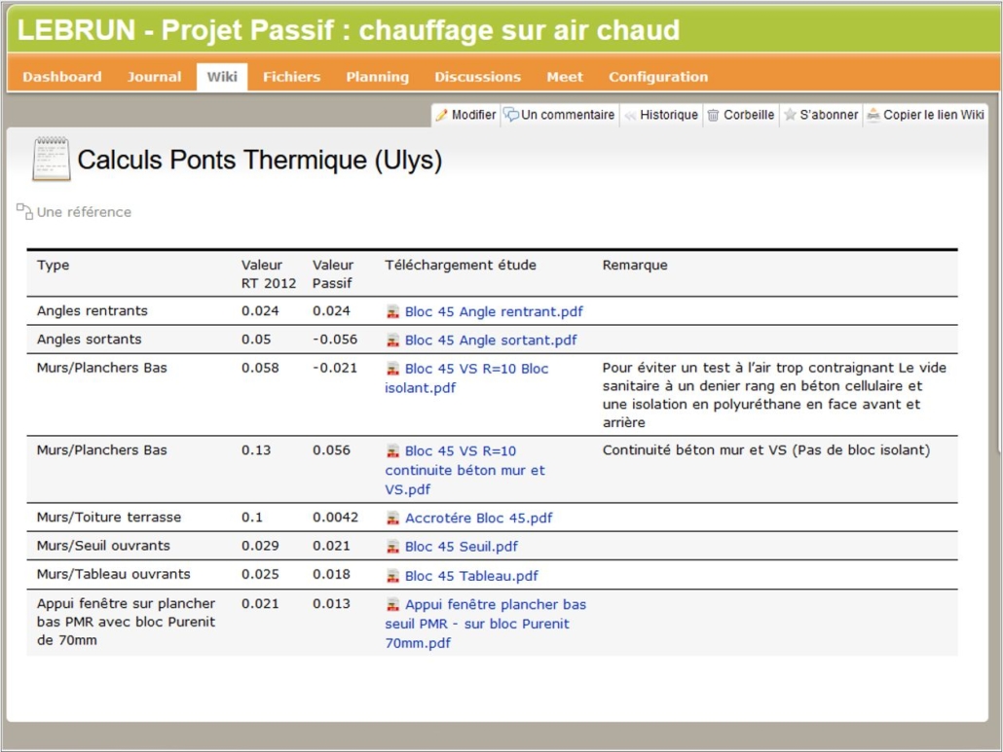Open the Fichiers tab
The width and height of the screenshot is (1003, 752).
[292, 77]
